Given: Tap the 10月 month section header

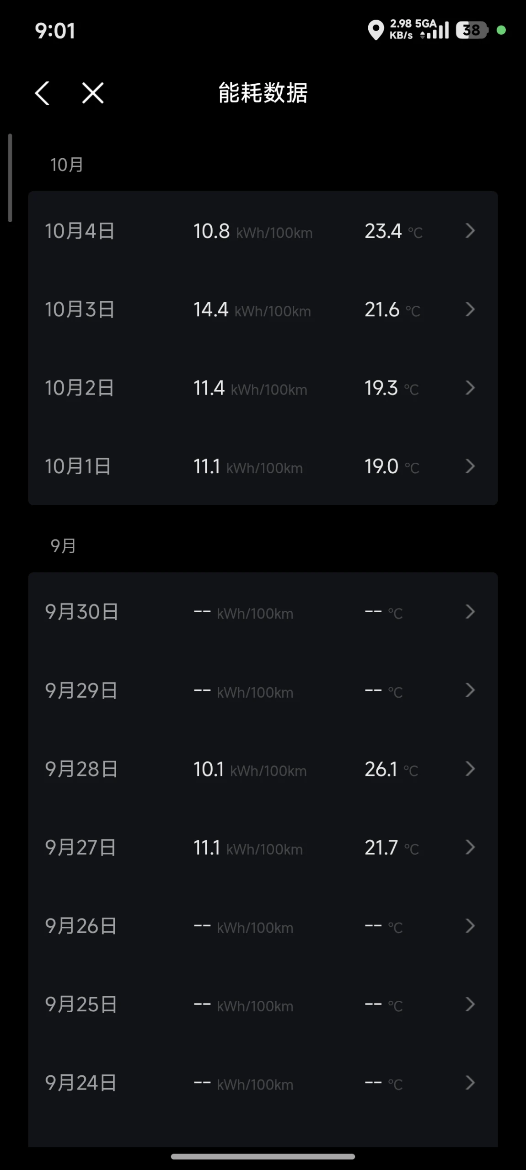Looking at the screenshot, I should pos(67,165).
